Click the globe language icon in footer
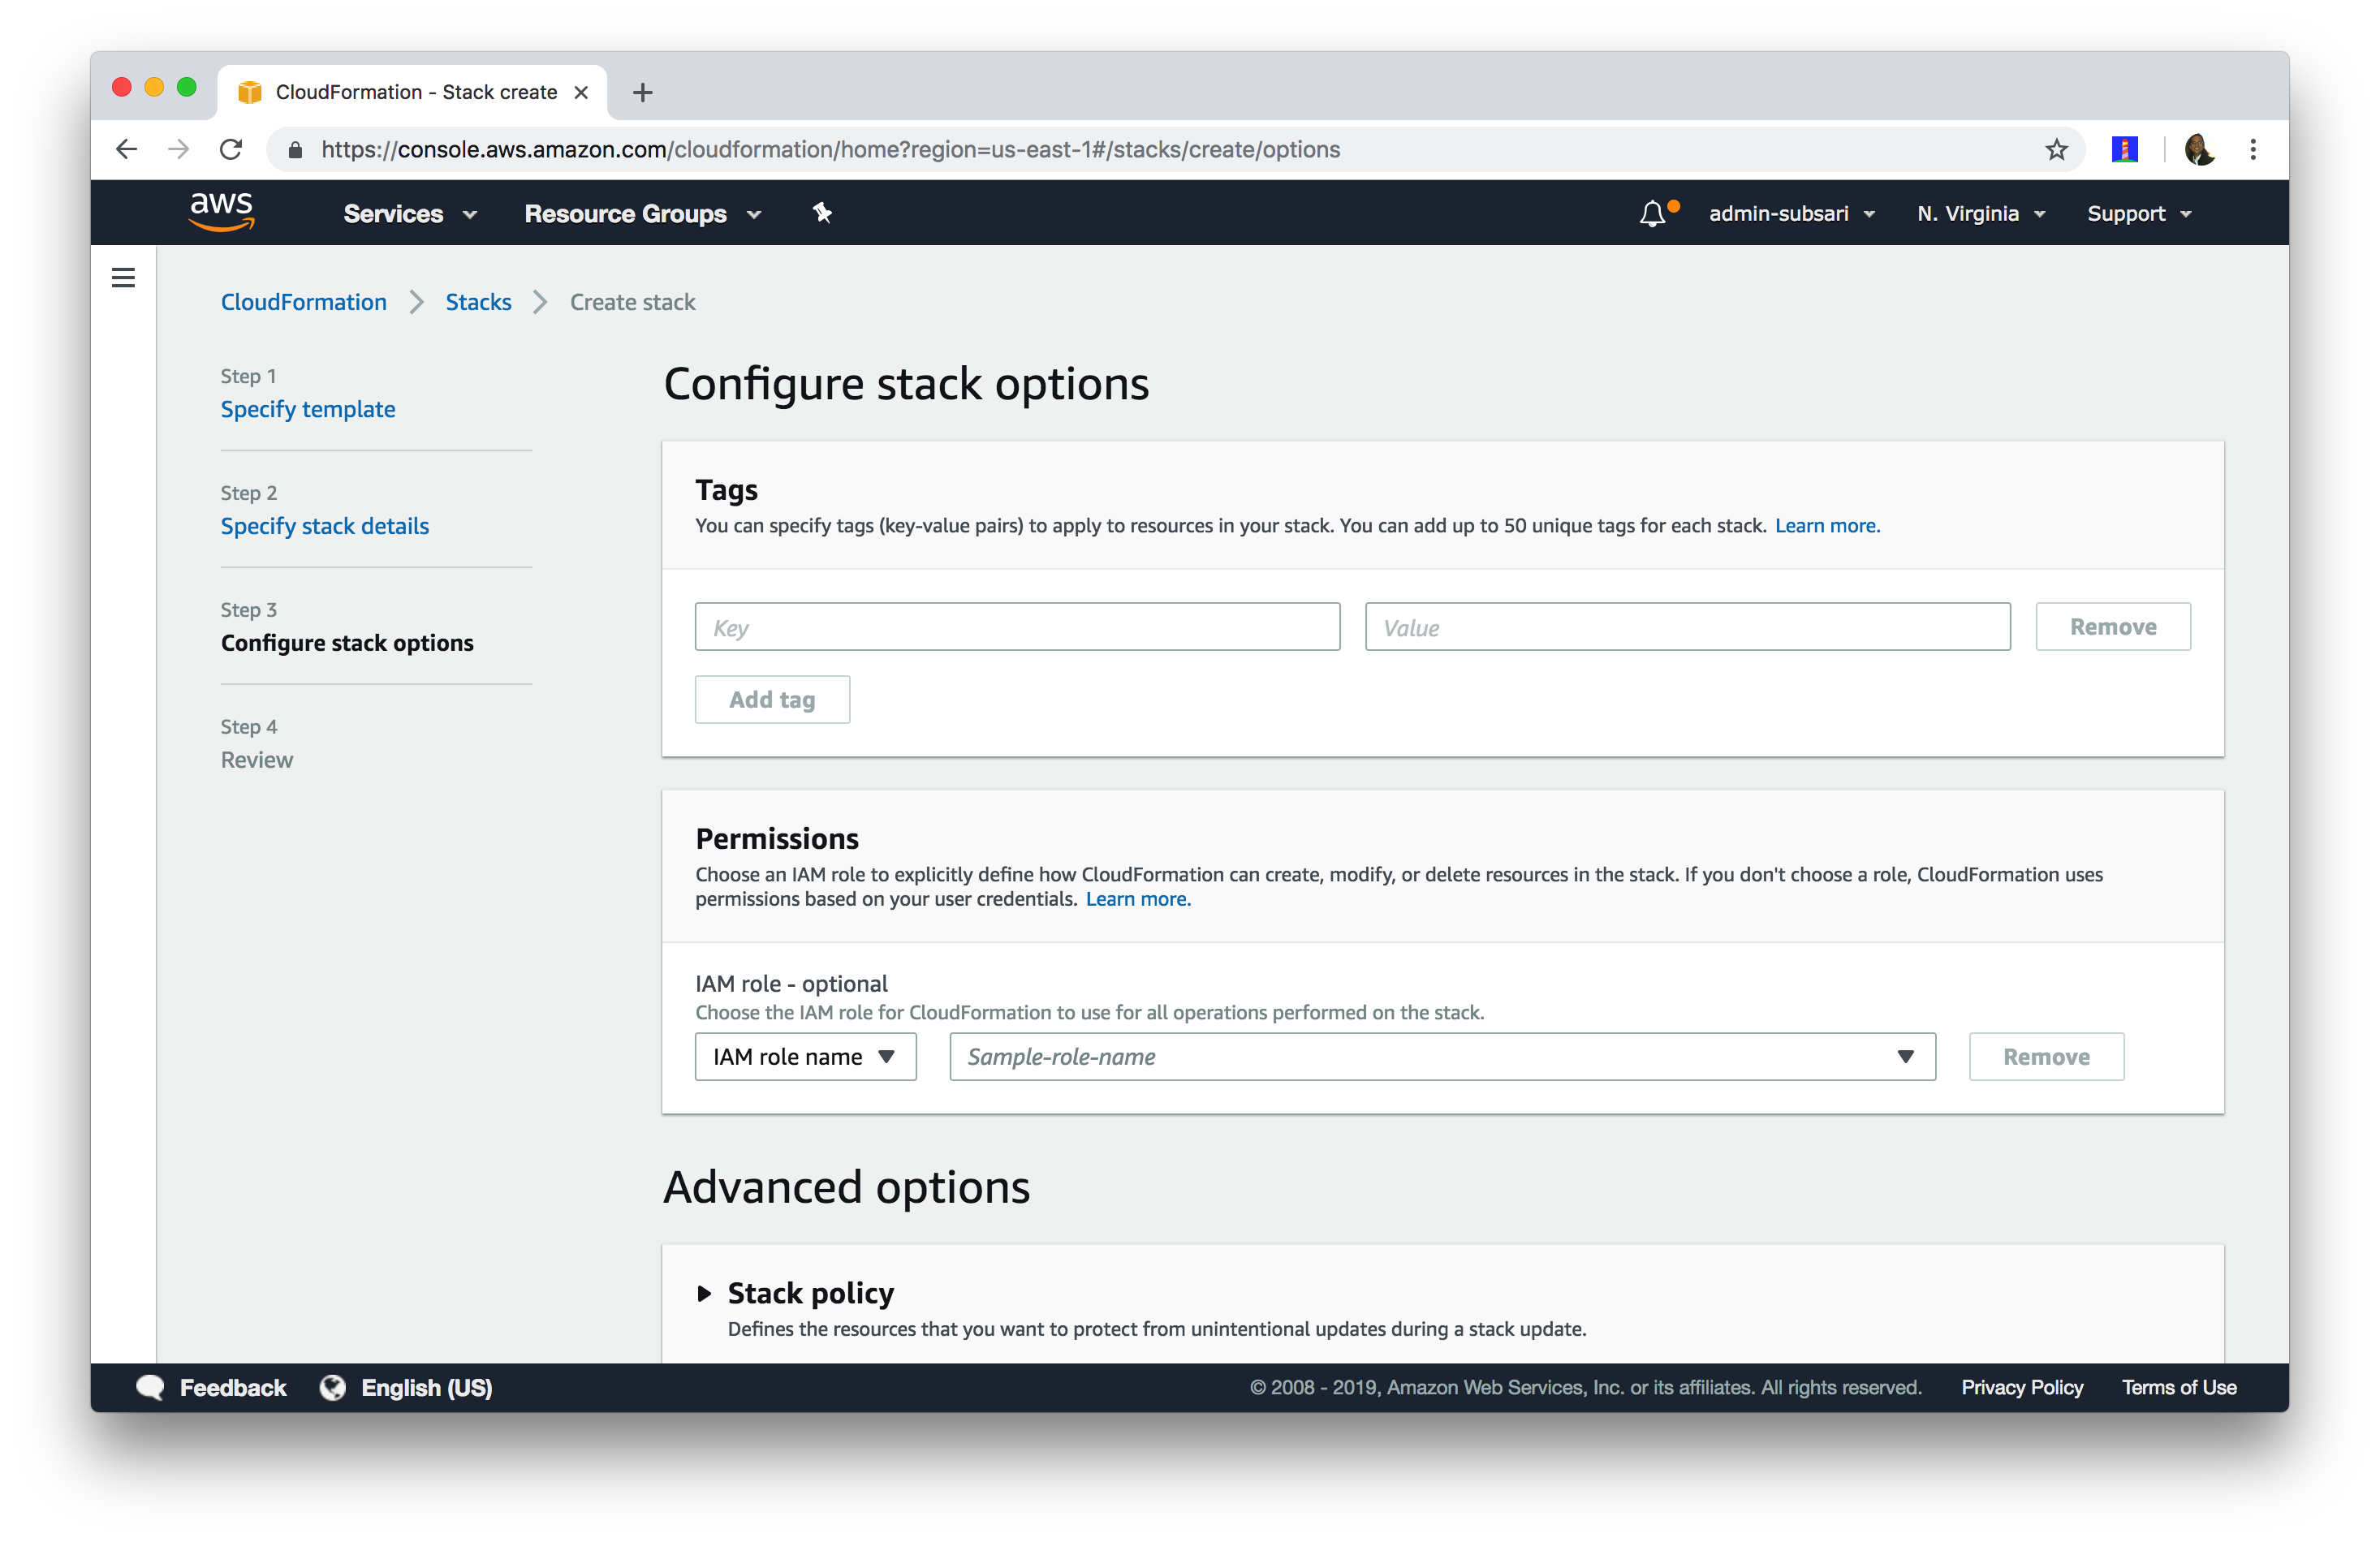The height and width of the screenshot is (1542, 2380). pos(332,1387)
